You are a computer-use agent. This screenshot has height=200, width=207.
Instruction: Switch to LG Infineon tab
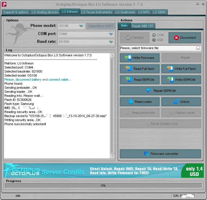tap(70, 12)
